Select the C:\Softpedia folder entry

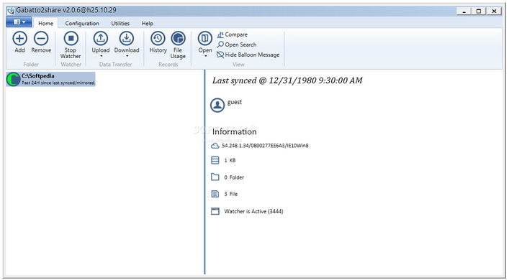pyautogui.click(x=50, y=79)
